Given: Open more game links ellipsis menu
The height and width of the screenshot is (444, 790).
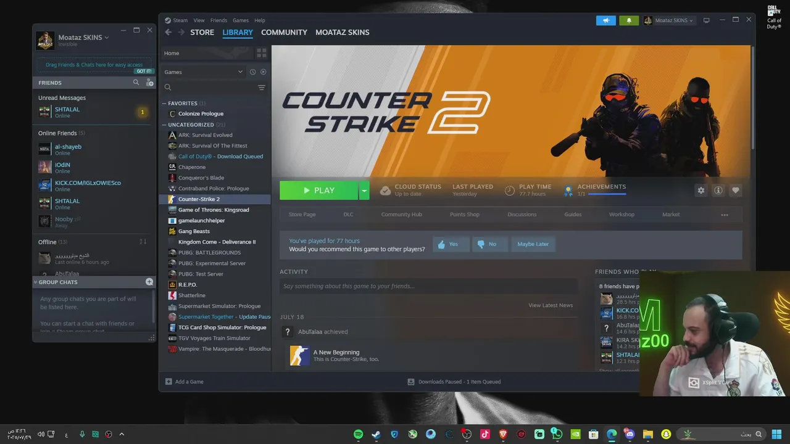Looking at the screenshot, I should (x=725, y=215).
